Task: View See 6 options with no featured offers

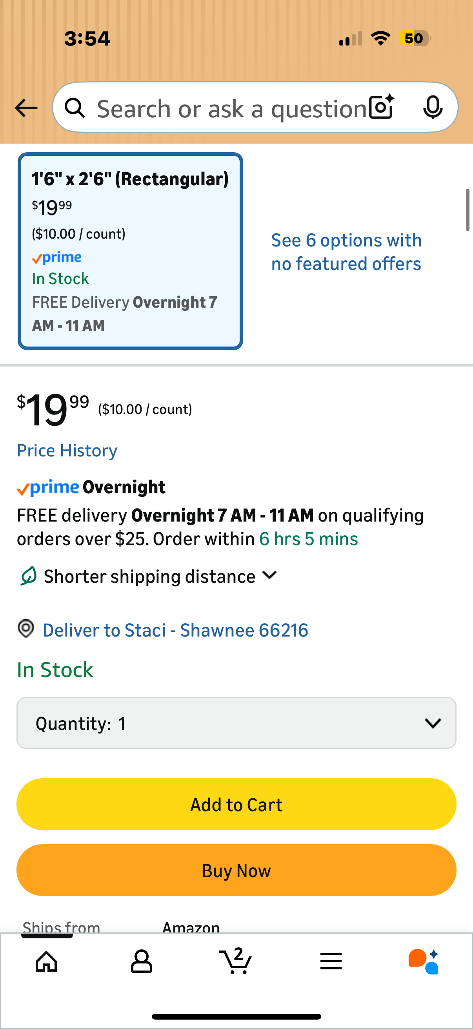Action: [346, 252]
